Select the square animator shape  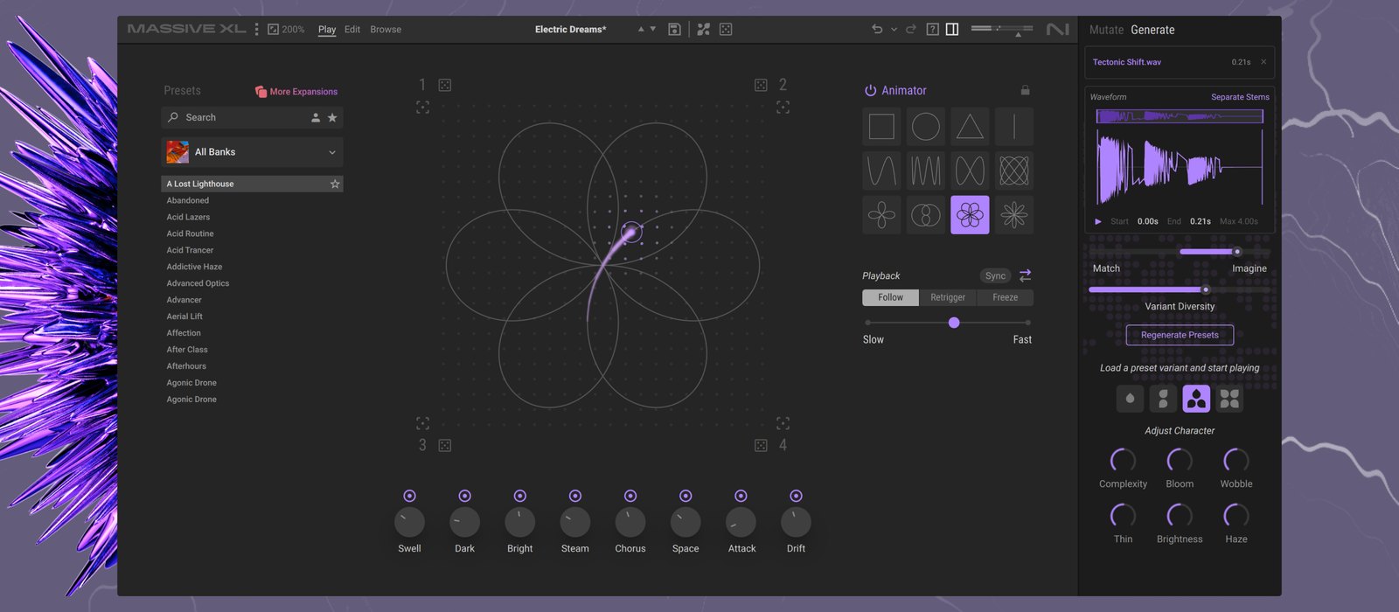point(881,127)
